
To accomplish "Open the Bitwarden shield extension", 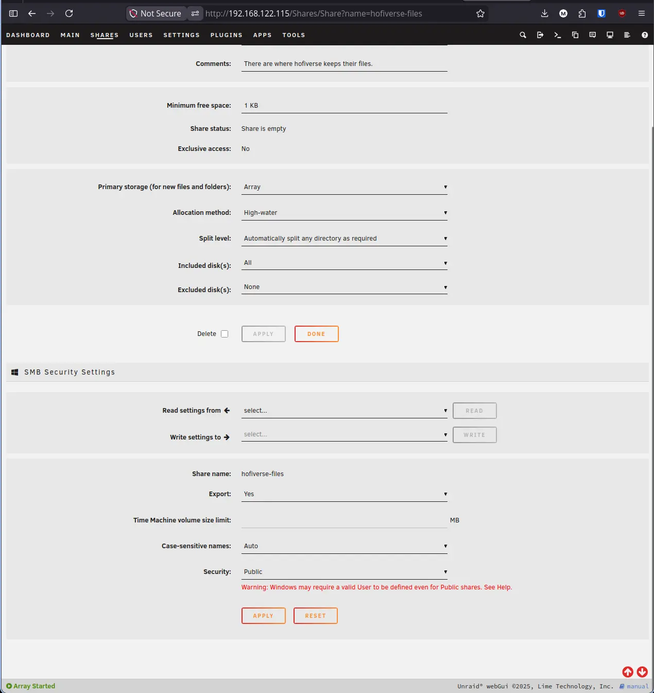I will [x=601, y=13].
